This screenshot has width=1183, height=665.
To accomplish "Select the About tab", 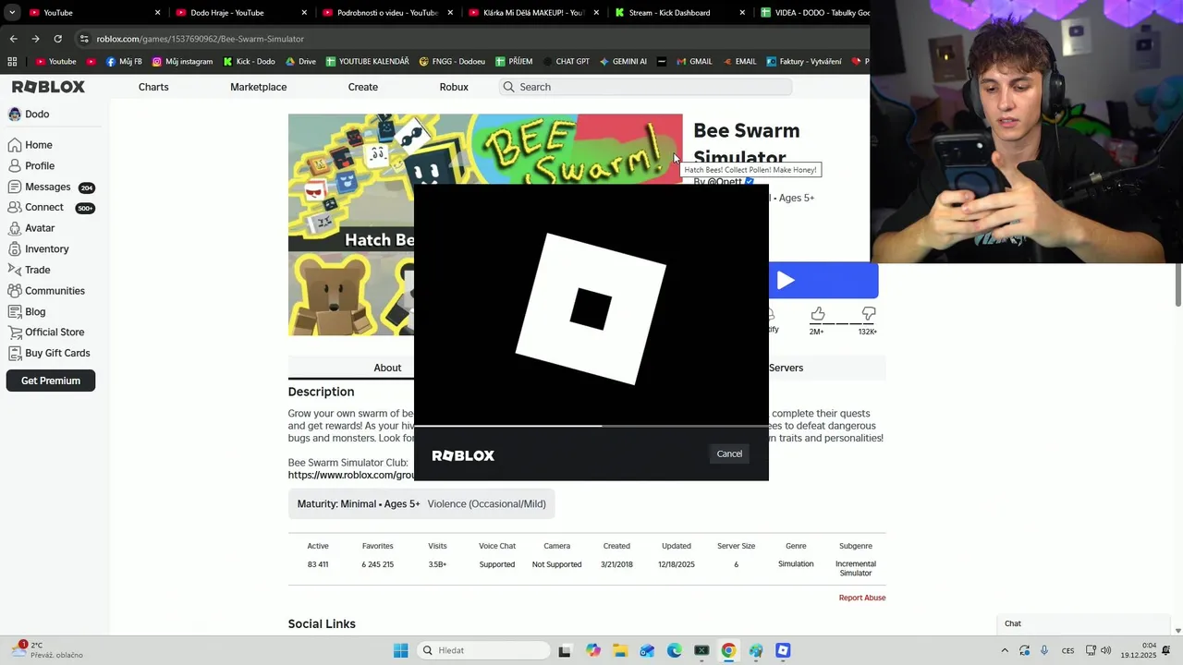I will (387, 368).
